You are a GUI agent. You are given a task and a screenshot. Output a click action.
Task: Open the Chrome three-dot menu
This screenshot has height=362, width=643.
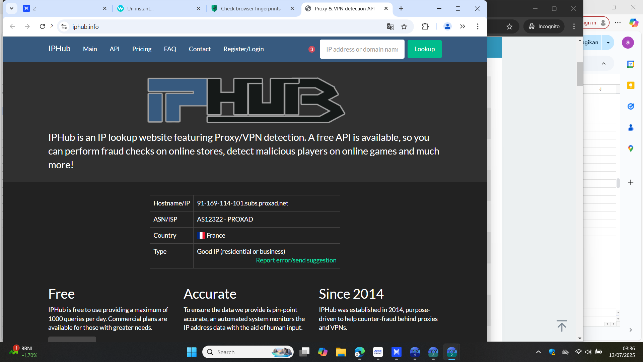coord(478,26)
